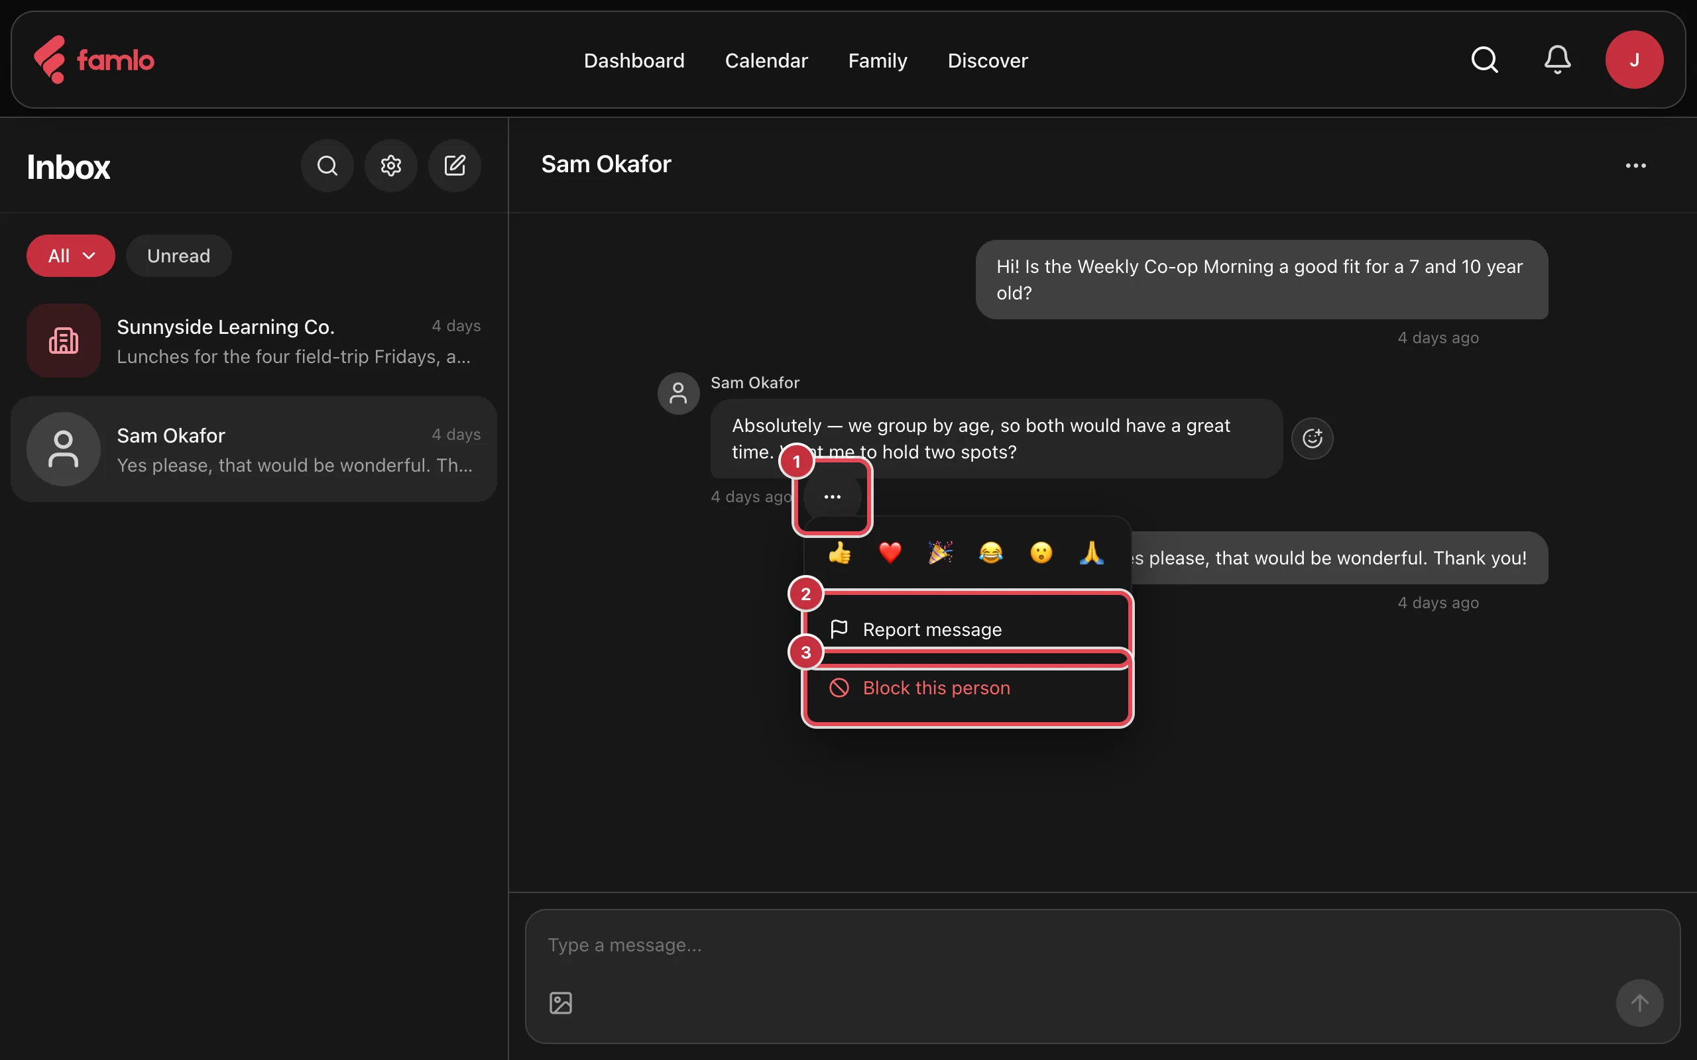React with party popper emoji
The image size is (1697, 1060).
[941, 553]
